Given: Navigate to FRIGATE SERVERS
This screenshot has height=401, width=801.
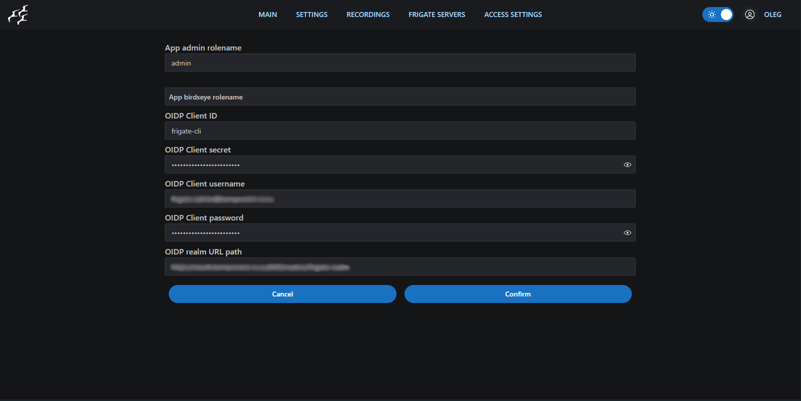Looking at the screenshot, I should tap(437, 14).
